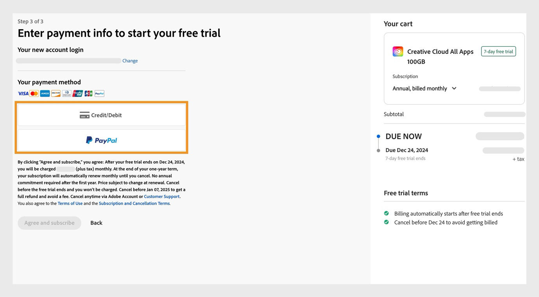
Task: Click the Diners Club logo
Action: click(x=67, y=94)
